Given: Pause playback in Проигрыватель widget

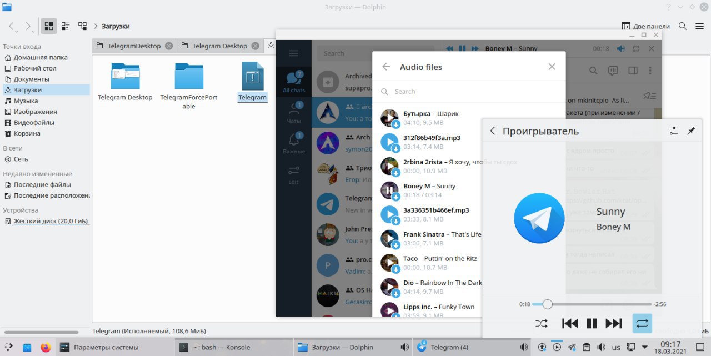Looking at the screenshot, I should (x=592, y=323).
